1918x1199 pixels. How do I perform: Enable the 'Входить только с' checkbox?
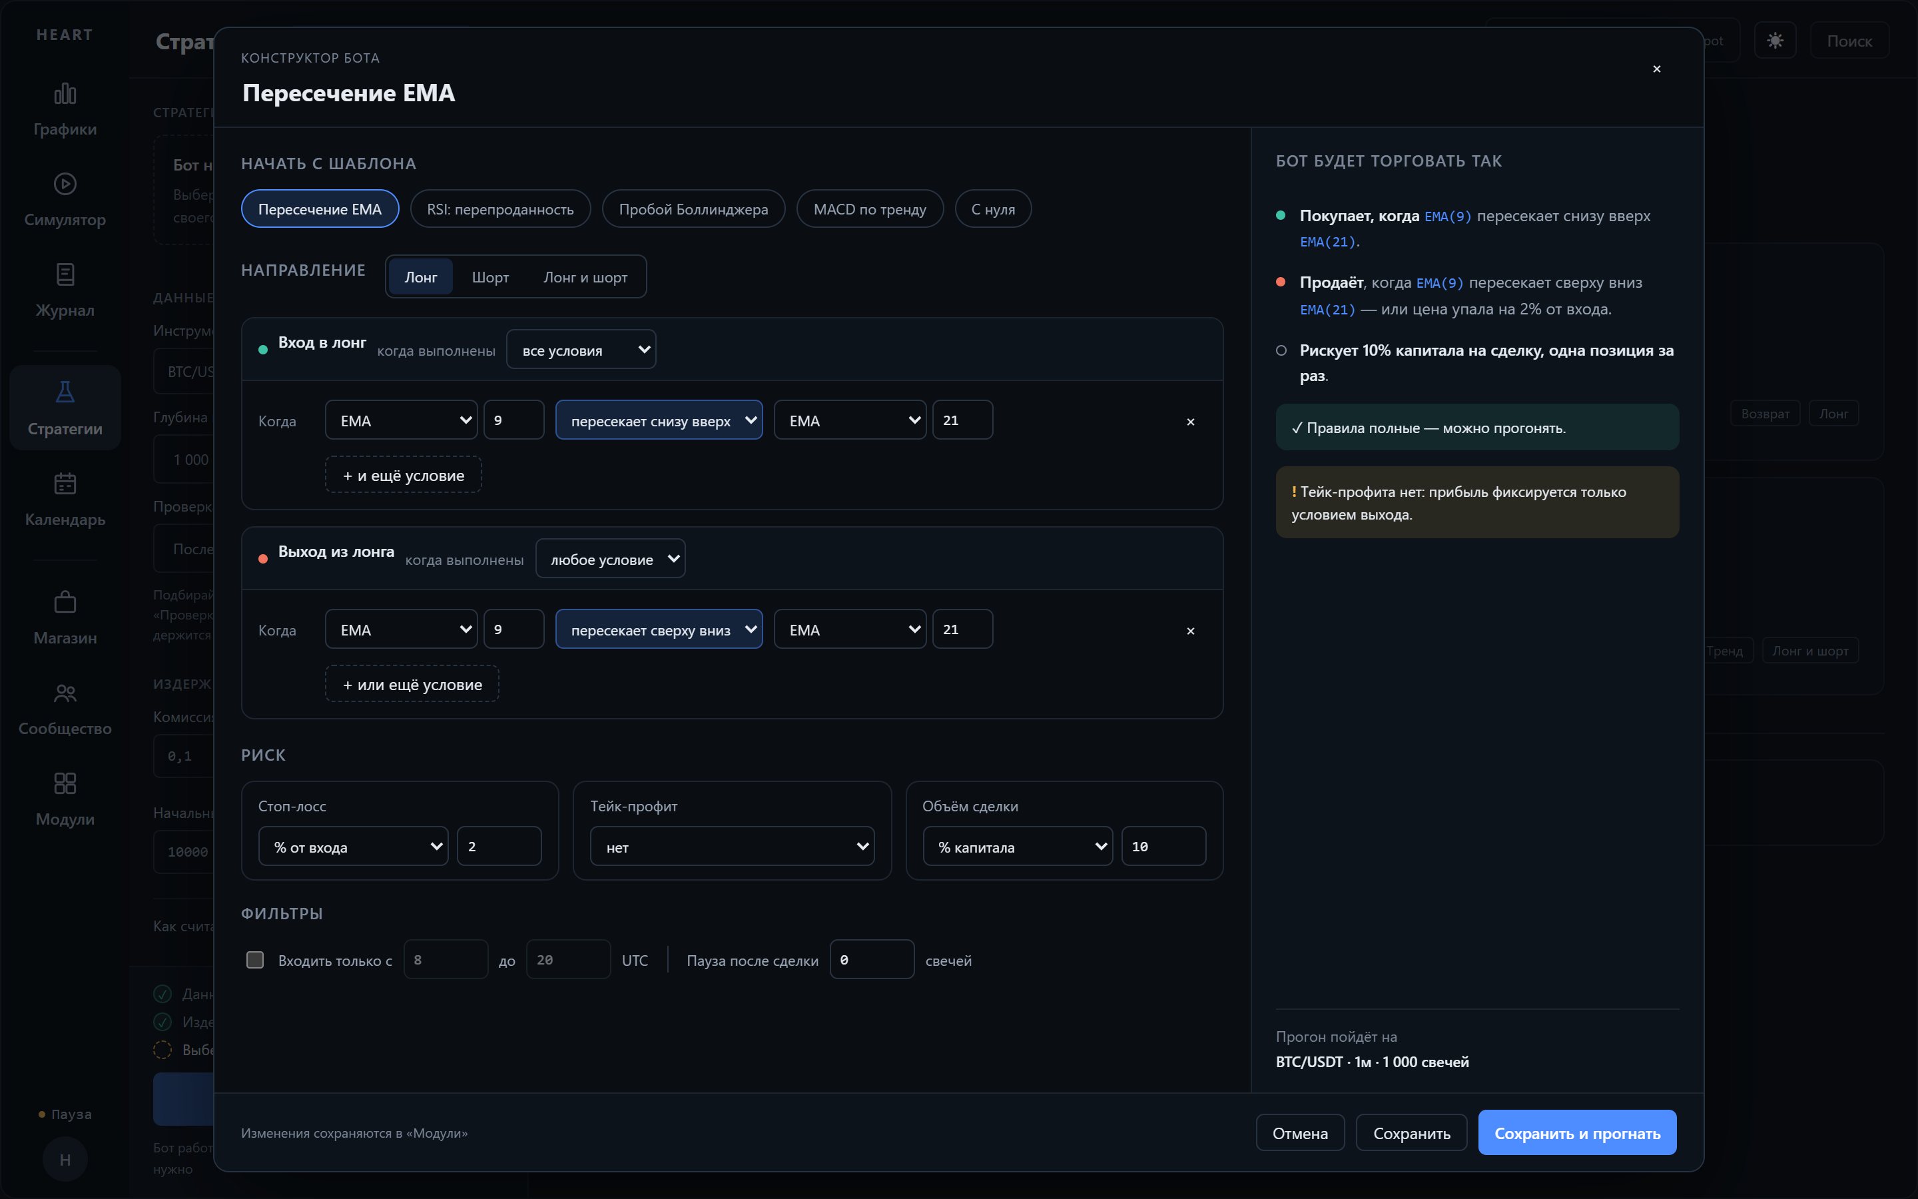[x=255, y=961]
